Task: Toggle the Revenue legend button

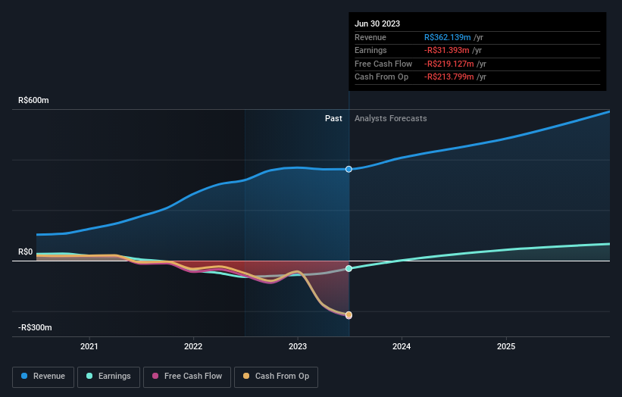Action: coord(43,377)
